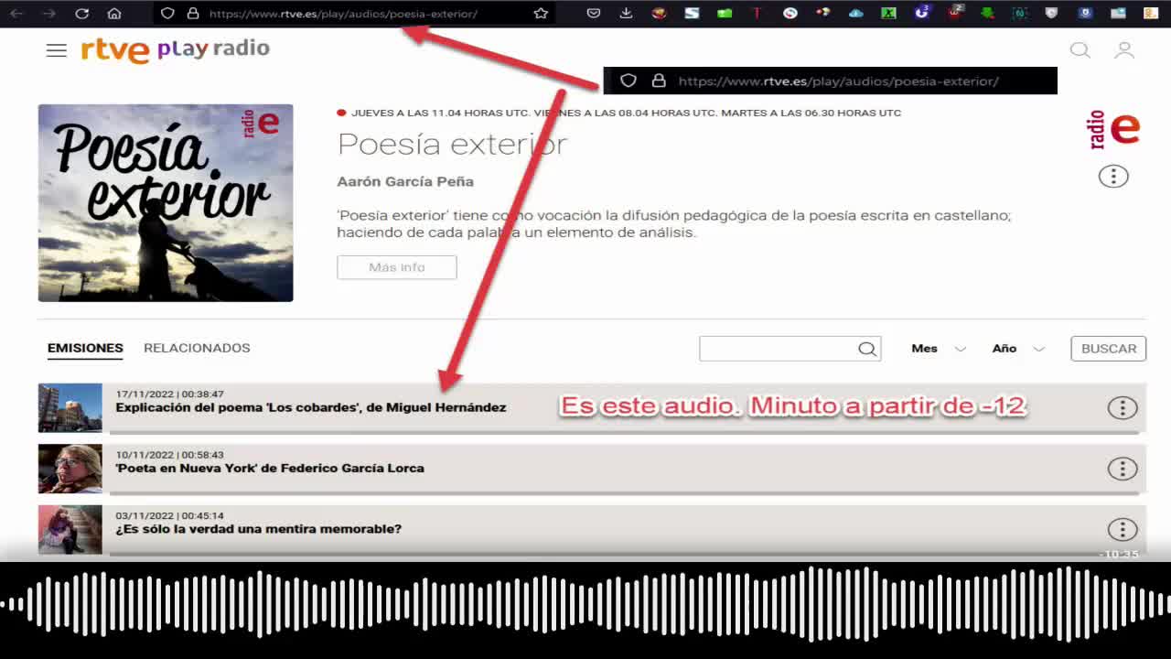Go to browser home page icon
This screenshot has height=659, width=1171.
coord(114,14)
